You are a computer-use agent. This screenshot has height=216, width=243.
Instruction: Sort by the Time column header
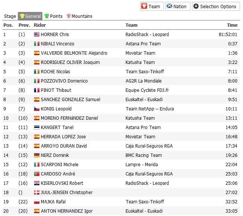[x=232, y=25]
